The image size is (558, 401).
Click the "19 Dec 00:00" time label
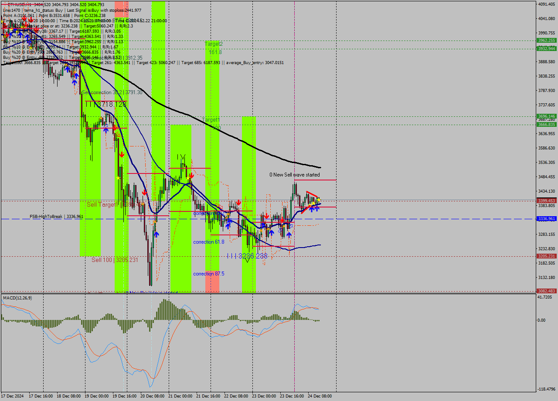tap(96, 396)
